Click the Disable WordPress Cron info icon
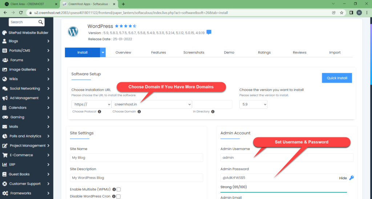This screenshot has height=199, width=372. 114,196
